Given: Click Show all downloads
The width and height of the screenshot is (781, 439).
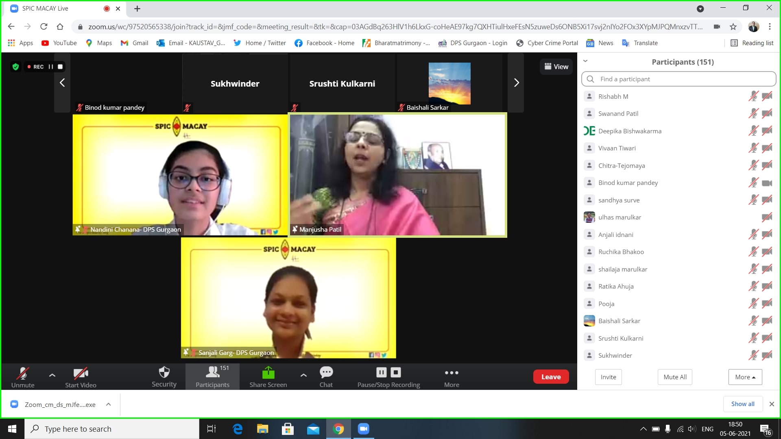Looking at the screenshot, I should point(742,404).
